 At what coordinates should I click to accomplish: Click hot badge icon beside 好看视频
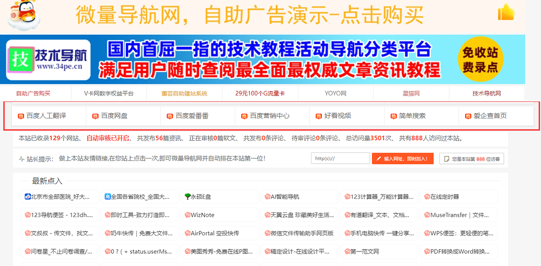click(319, 116)
